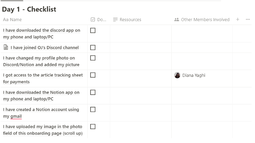255x143 pixels.
Task: Mark article tracking sheet access as done
Action: tap(93, 75)
